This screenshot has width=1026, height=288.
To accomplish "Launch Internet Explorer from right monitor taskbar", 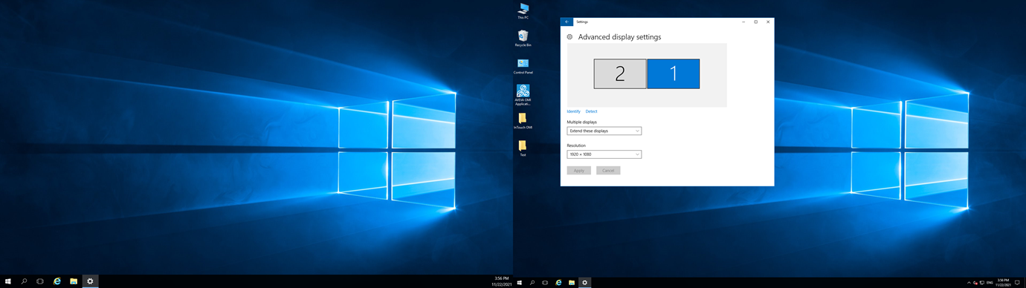I will click(558, 283).
